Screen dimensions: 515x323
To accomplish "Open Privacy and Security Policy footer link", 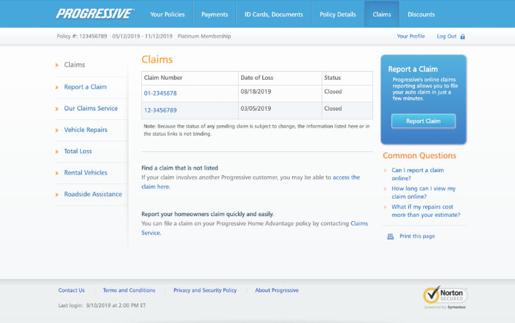I will click(x=205, y=290).
